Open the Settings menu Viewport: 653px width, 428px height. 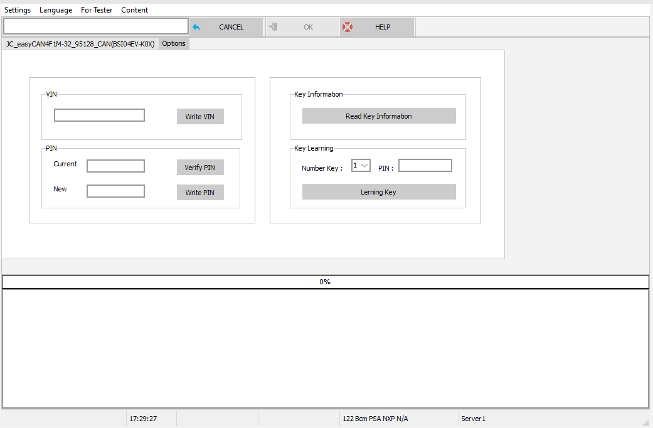tap(18, 9)
